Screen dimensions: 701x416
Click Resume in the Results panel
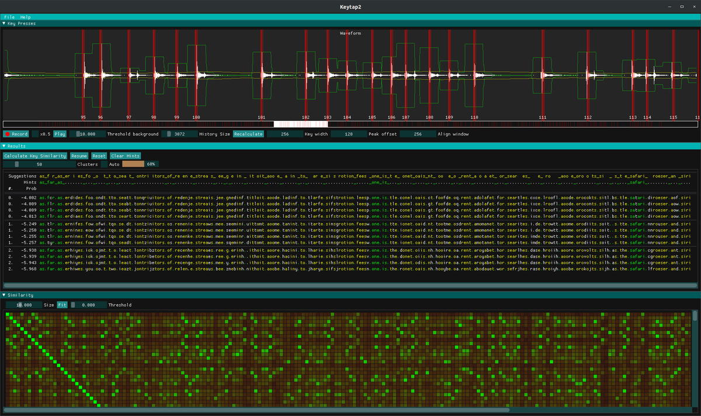coord(79,155)
